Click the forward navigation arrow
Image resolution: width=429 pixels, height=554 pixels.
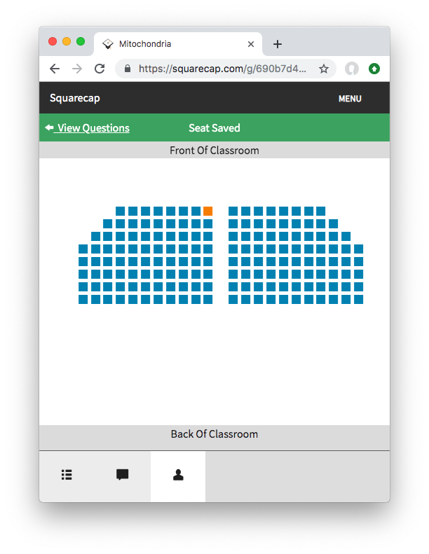point(77,69)
